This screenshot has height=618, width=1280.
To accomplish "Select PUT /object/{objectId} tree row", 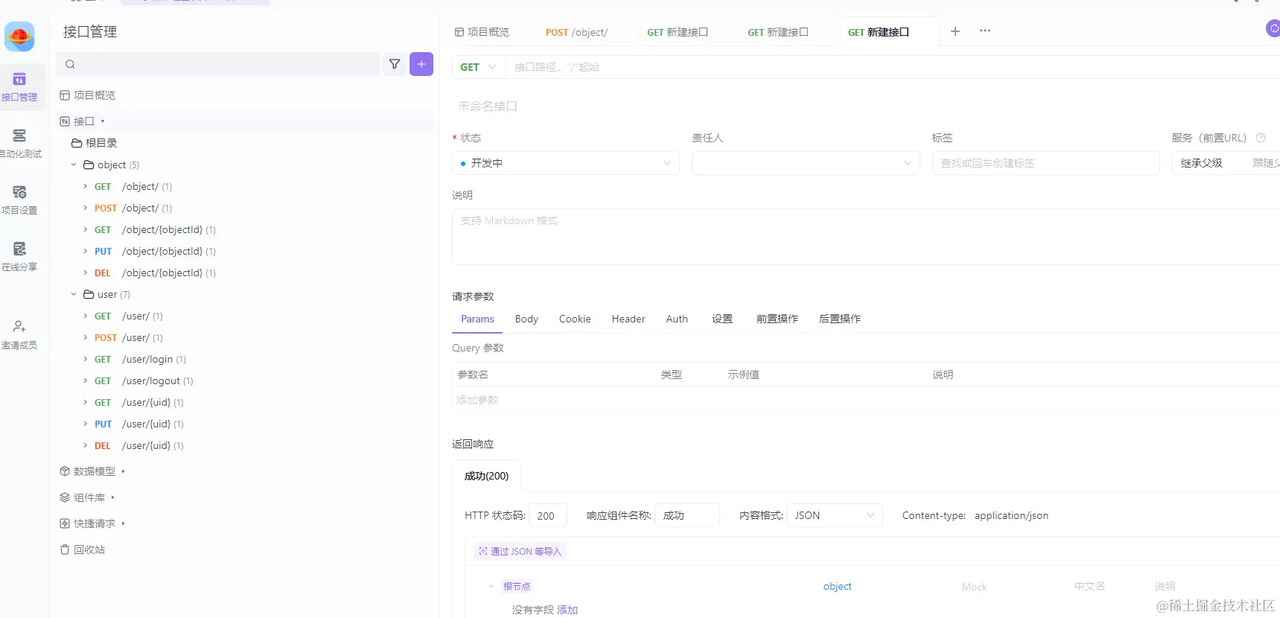I will (244, 251).
